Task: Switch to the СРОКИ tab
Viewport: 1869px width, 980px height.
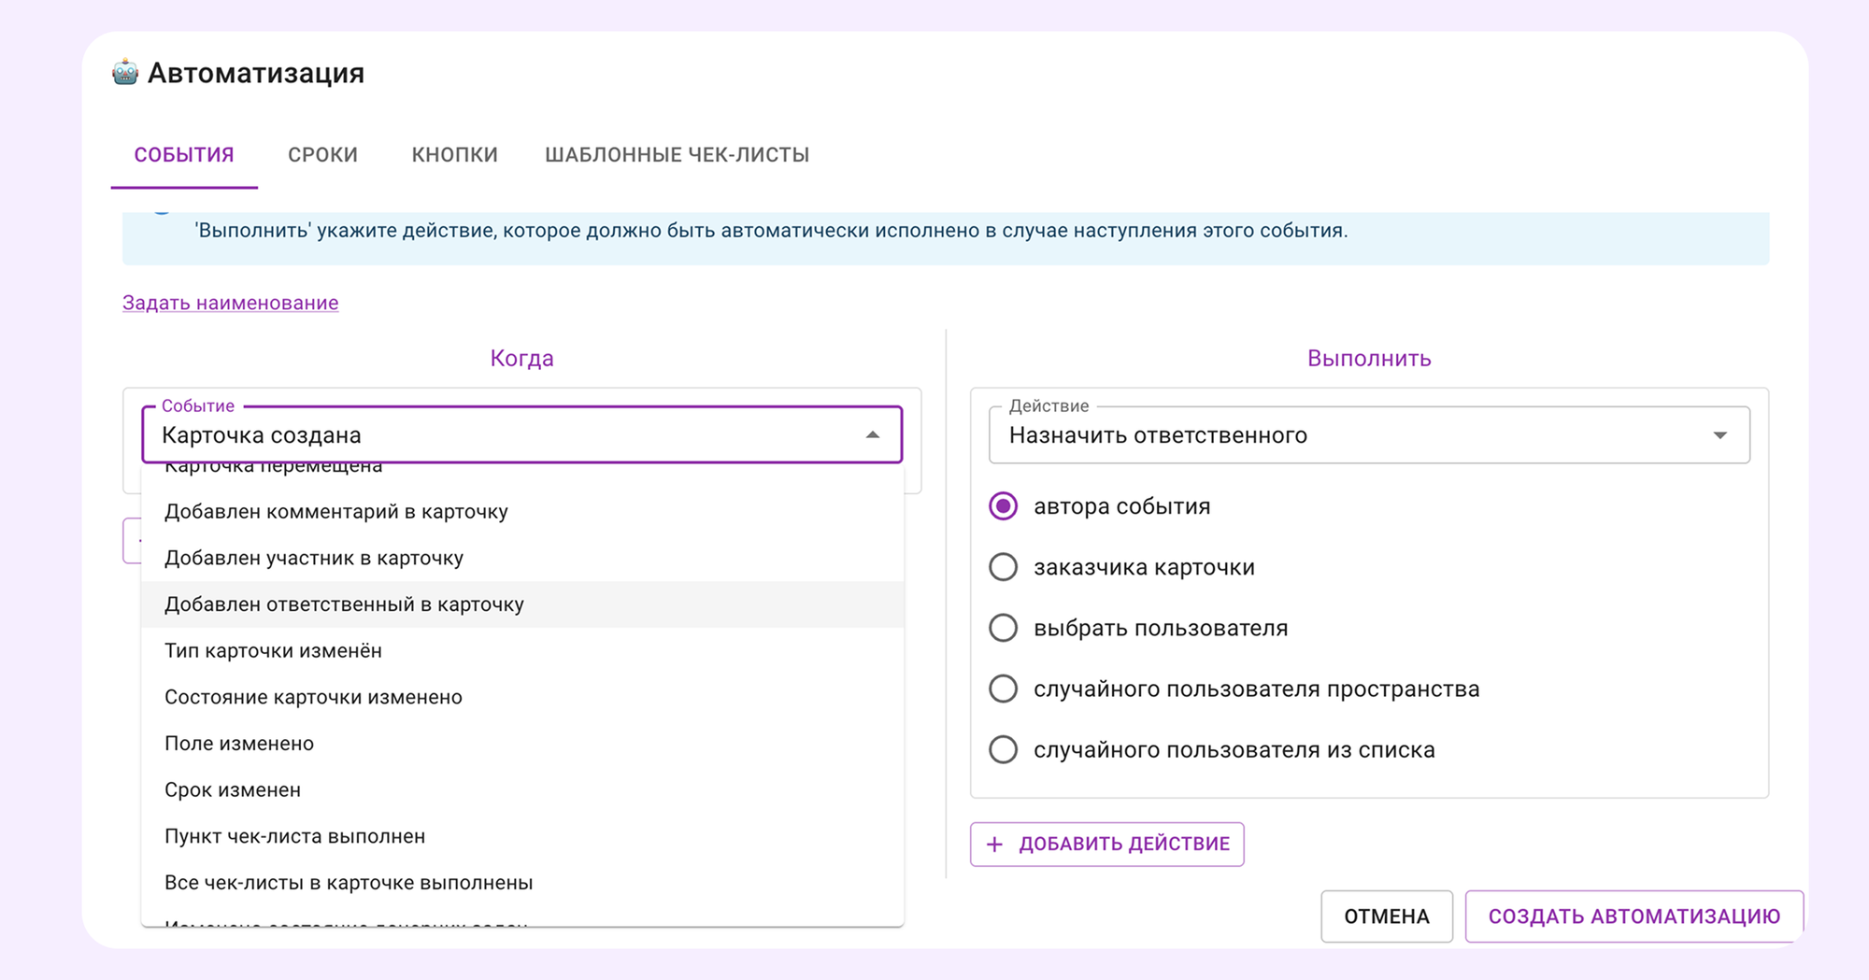Action: 322,154
